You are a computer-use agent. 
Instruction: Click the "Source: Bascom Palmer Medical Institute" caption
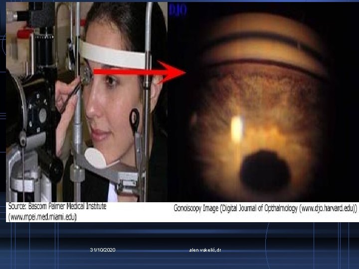[x=57, y=206]
